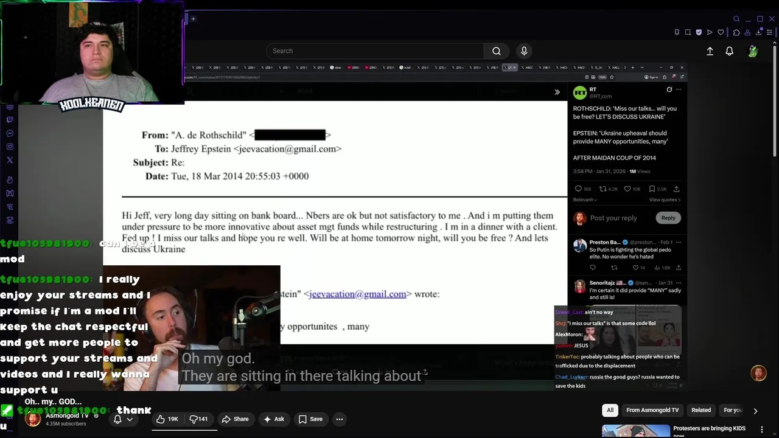Select the From Asmongold TV chip
Viewport: 779px width, 438px height.
point(652,410)
